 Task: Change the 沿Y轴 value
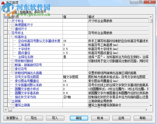[x=75, y=97]
